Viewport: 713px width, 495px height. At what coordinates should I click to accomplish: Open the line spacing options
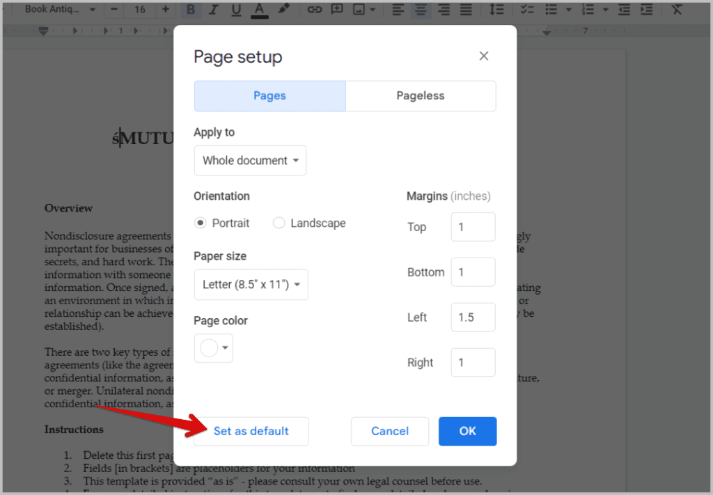[x=496, y=10]
